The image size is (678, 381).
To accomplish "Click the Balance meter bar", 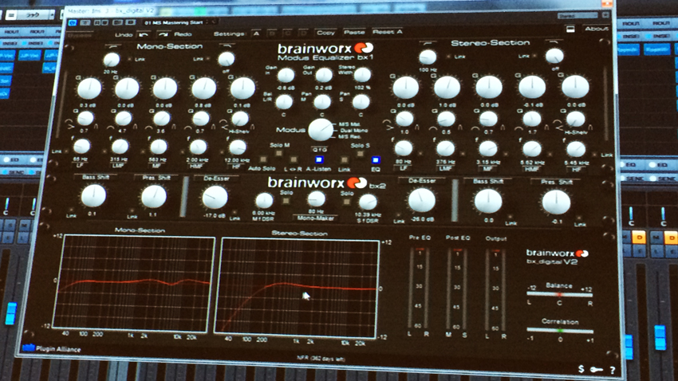I will (x=559, y=294).
